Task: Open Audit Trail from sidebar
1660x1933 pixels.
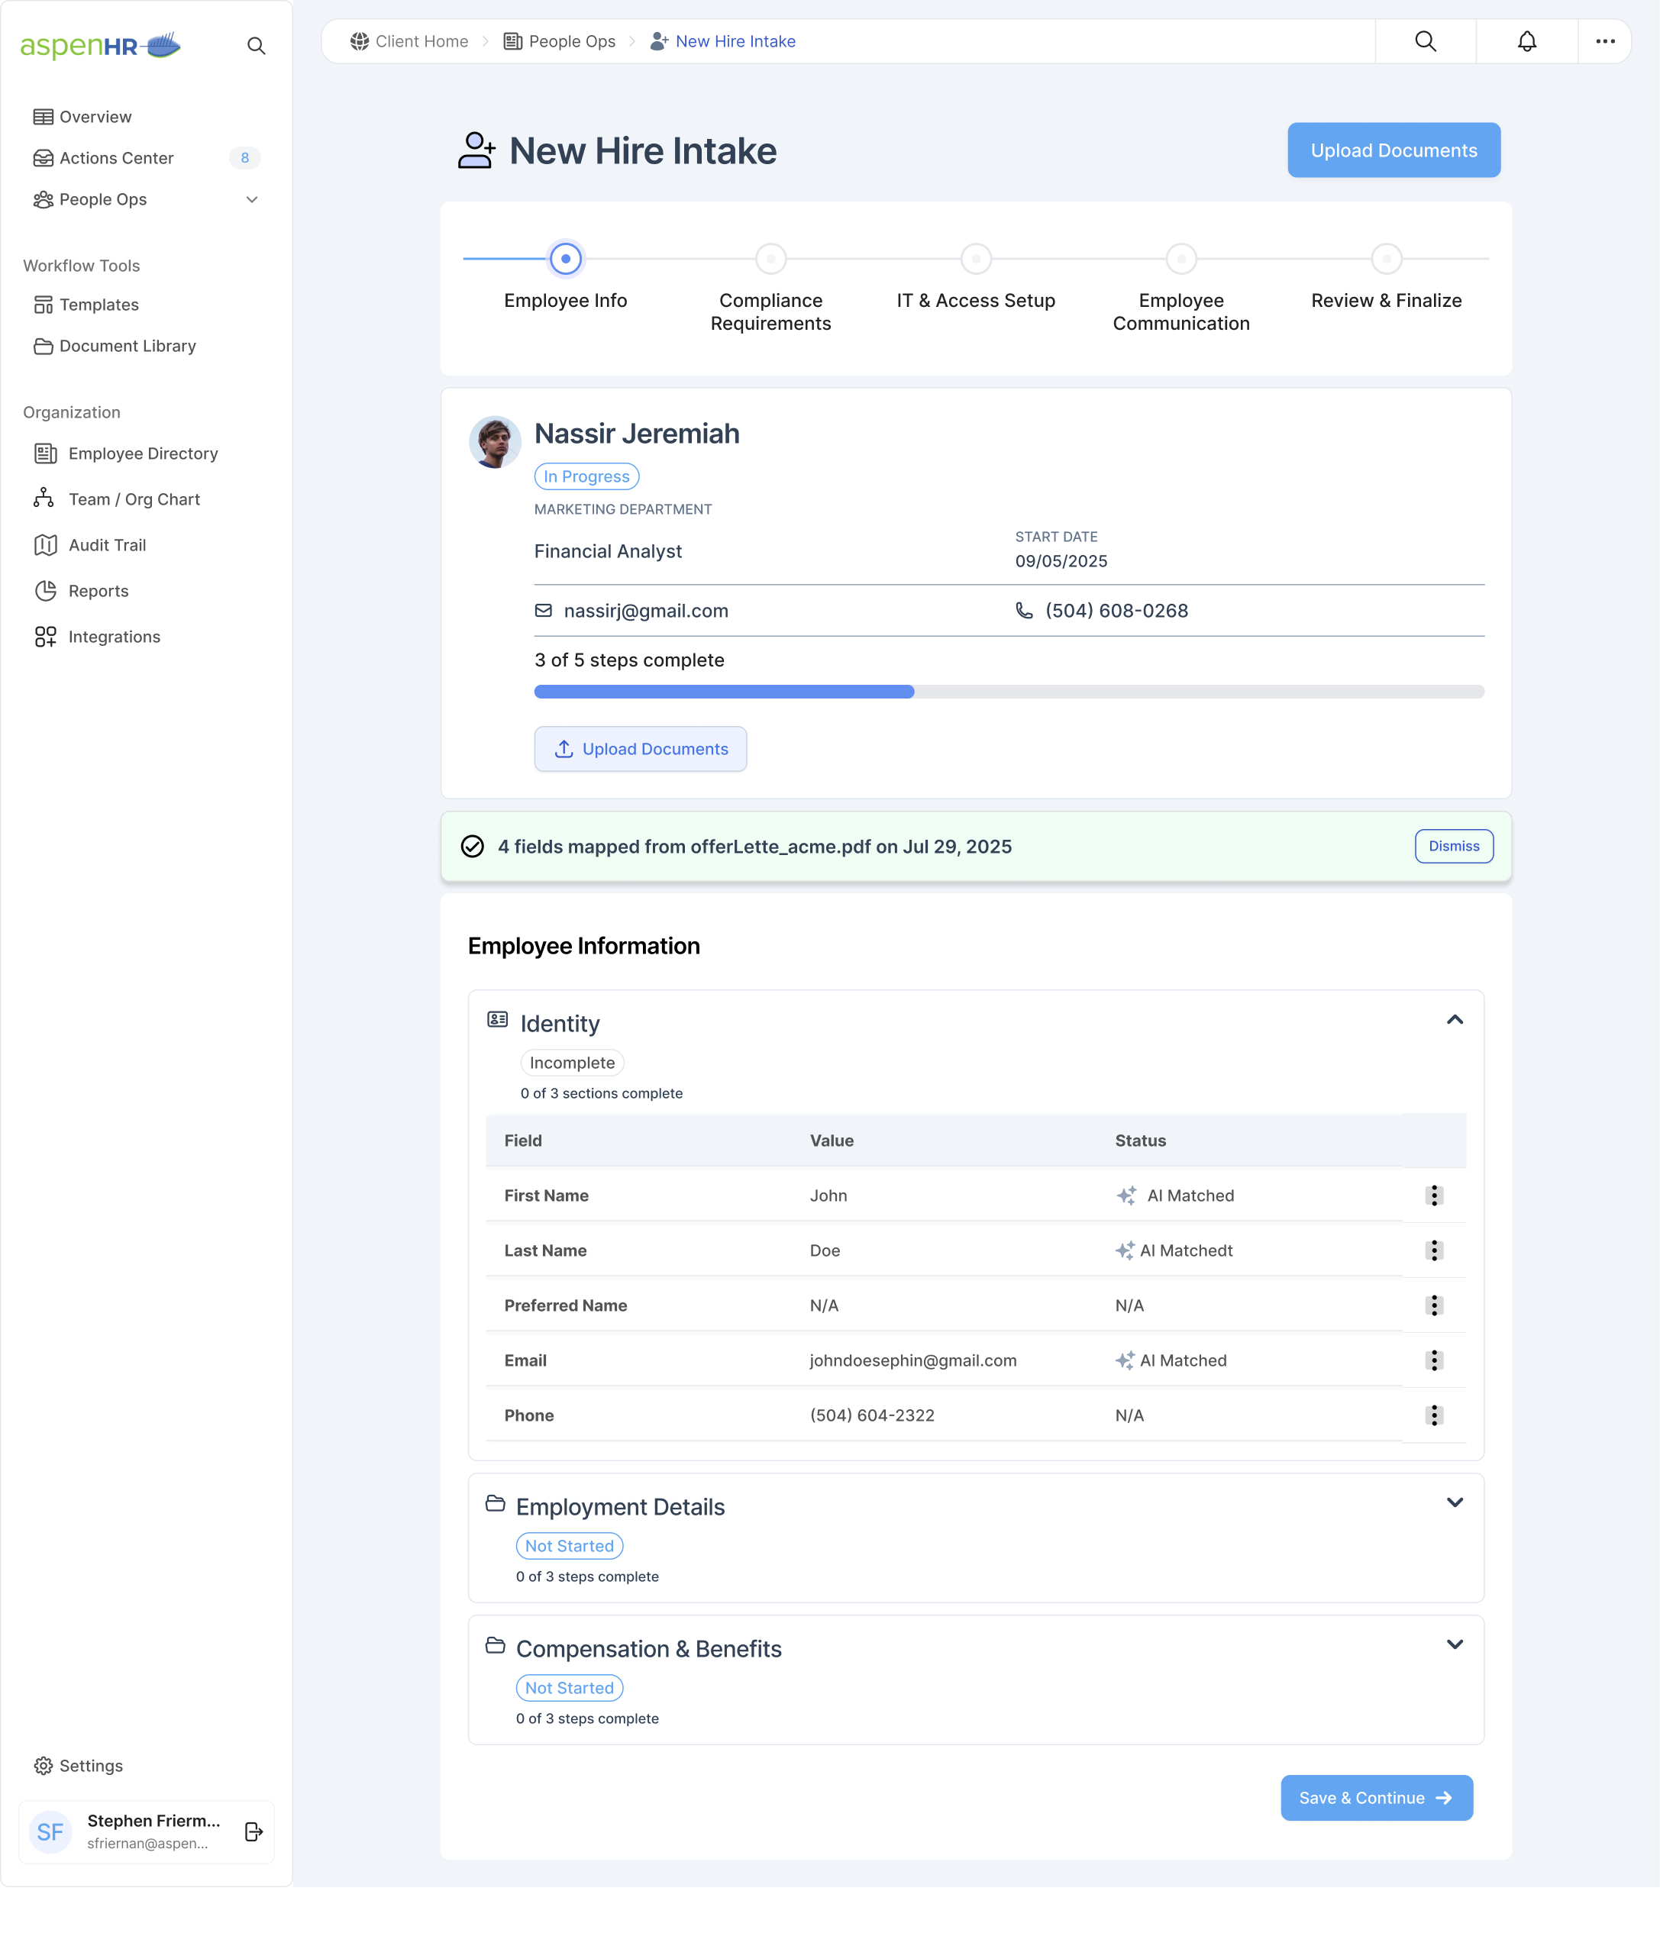Action: coord(106,545)
